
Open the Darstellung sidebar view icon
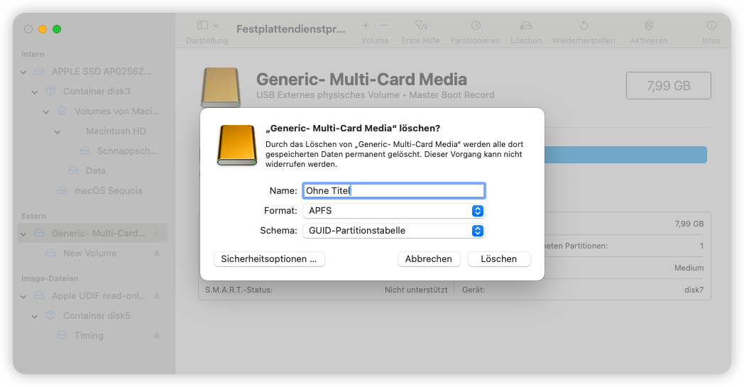coord(202,25)
